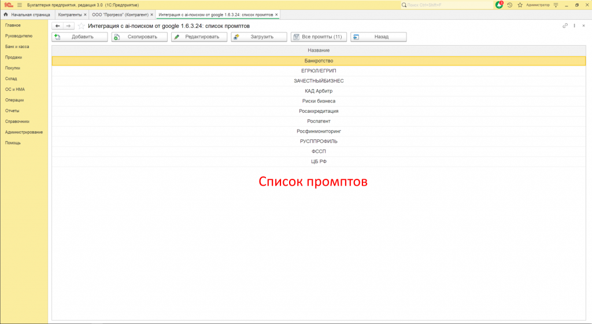Open the history clock icon
The height and width of the screenshot is (324, 592).
[510, 5]
